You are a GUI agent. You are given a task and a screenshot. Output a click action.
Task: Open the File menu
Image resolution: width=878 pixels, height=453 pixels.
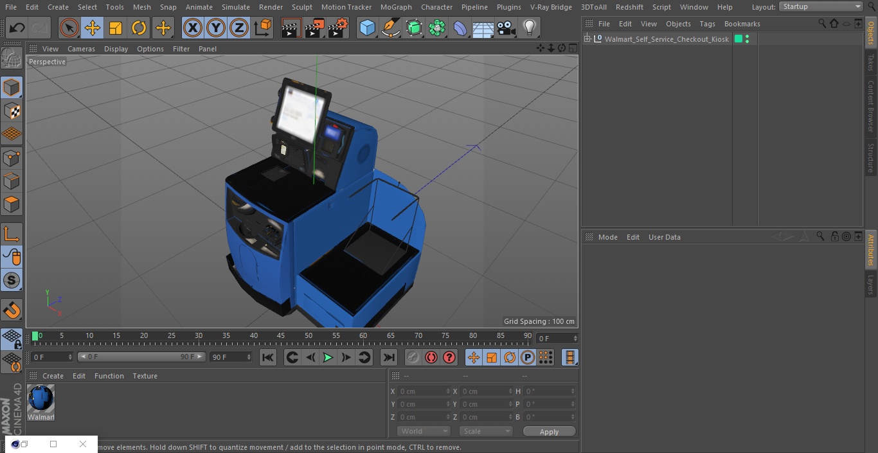[x=11, y=7]
